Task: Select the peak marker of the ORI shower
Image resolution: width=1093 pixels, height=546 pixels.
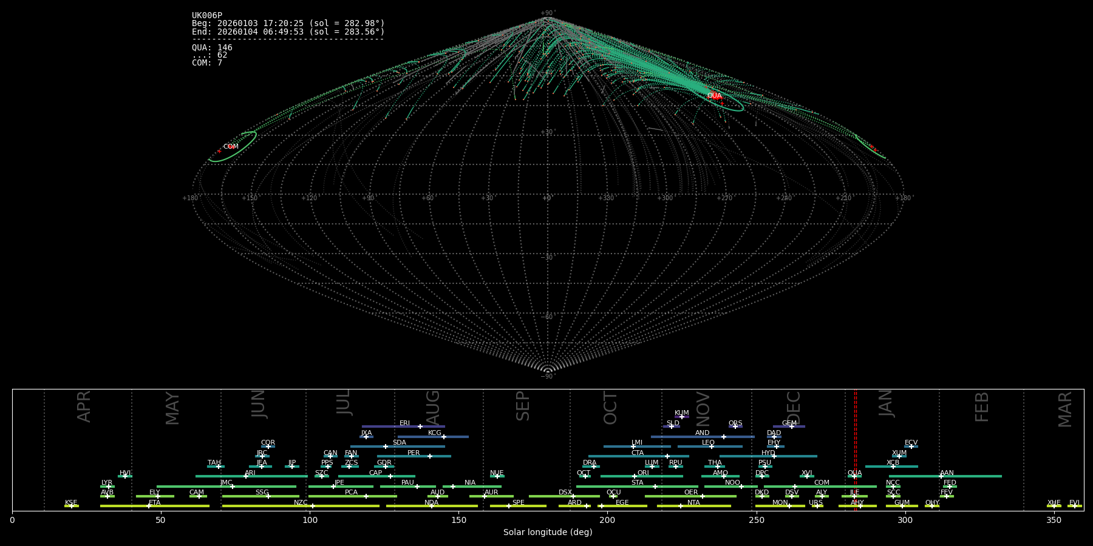Action: (x=635, y=476)
